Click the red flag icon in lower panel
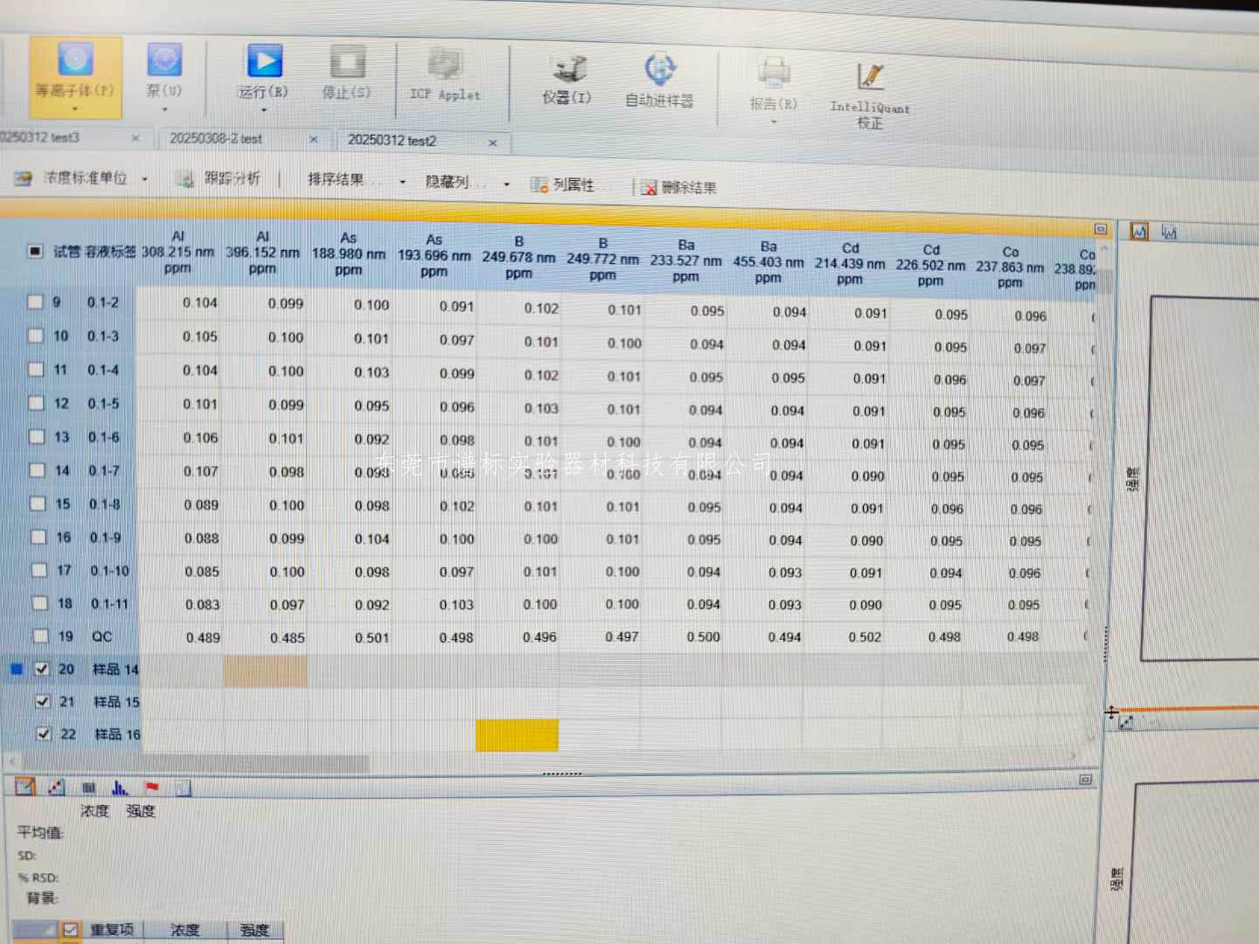 [152, 788]
